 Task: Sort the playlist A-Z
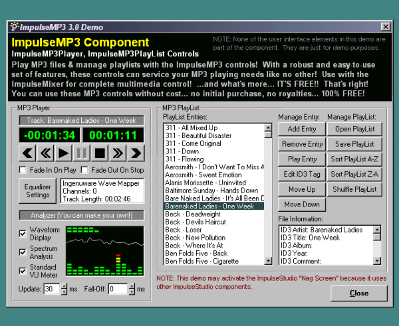[354, 159]
